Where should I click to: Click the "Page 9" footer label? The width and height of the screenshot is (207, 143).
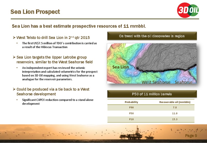[191, 136]
